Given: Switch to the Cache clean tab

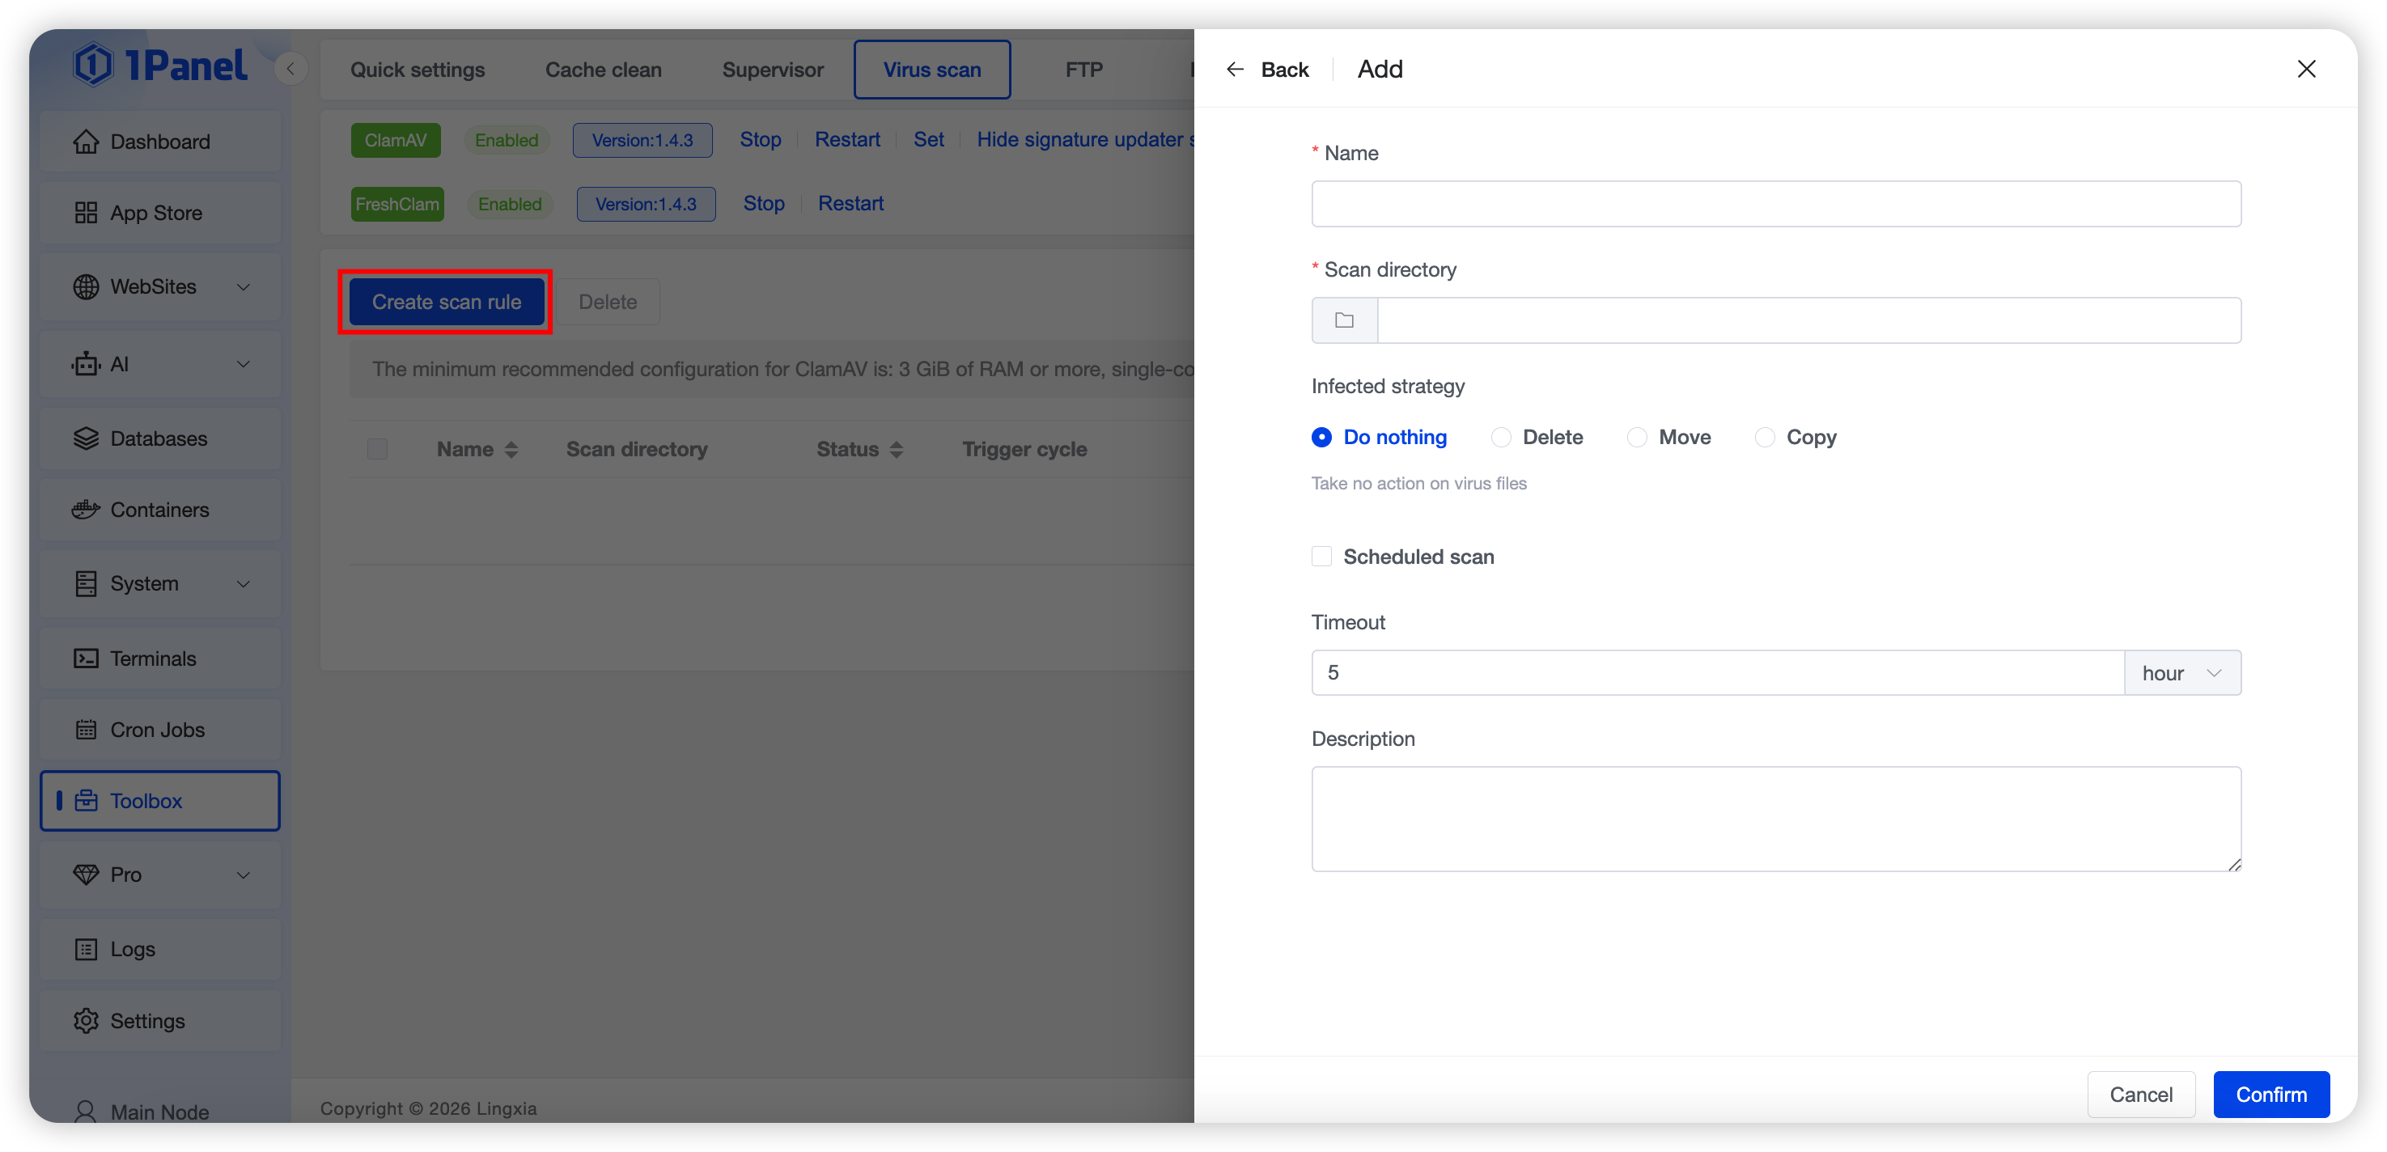Looking at the screenshot, I should 604,70.
